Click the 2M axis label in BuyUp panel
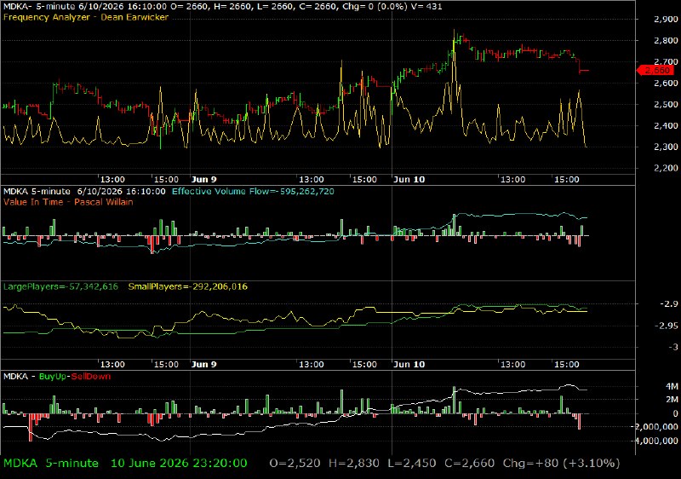This screenshot has width=681, height=479. pos(672,400)
